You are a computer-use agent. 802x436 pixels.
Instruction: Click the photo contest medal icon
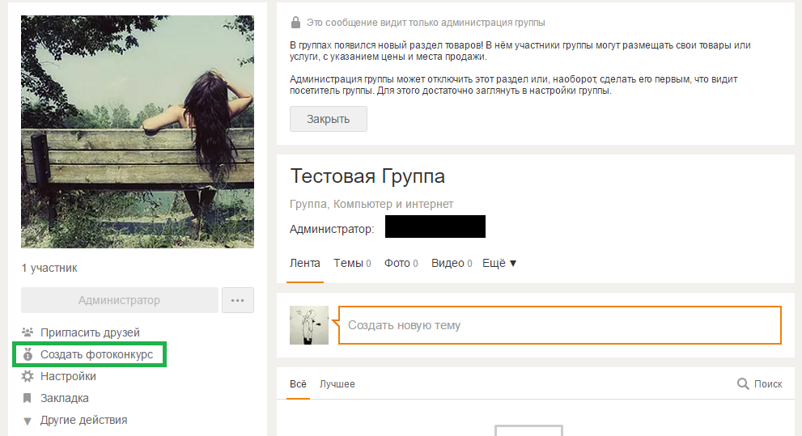28,354
